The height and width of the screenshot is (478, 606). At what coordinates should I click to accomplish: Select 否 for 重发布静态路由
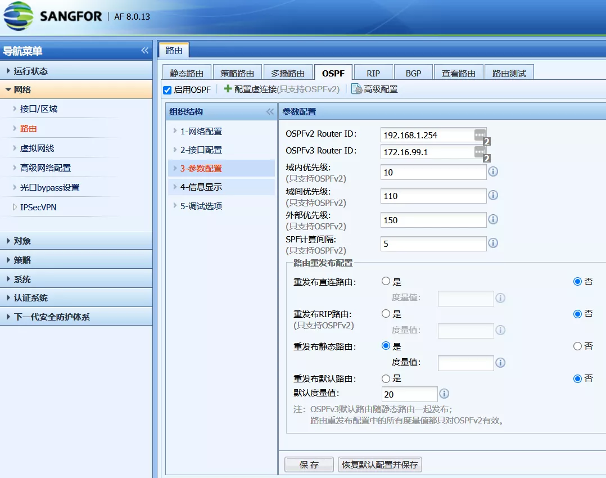click(x=577, y=346)
